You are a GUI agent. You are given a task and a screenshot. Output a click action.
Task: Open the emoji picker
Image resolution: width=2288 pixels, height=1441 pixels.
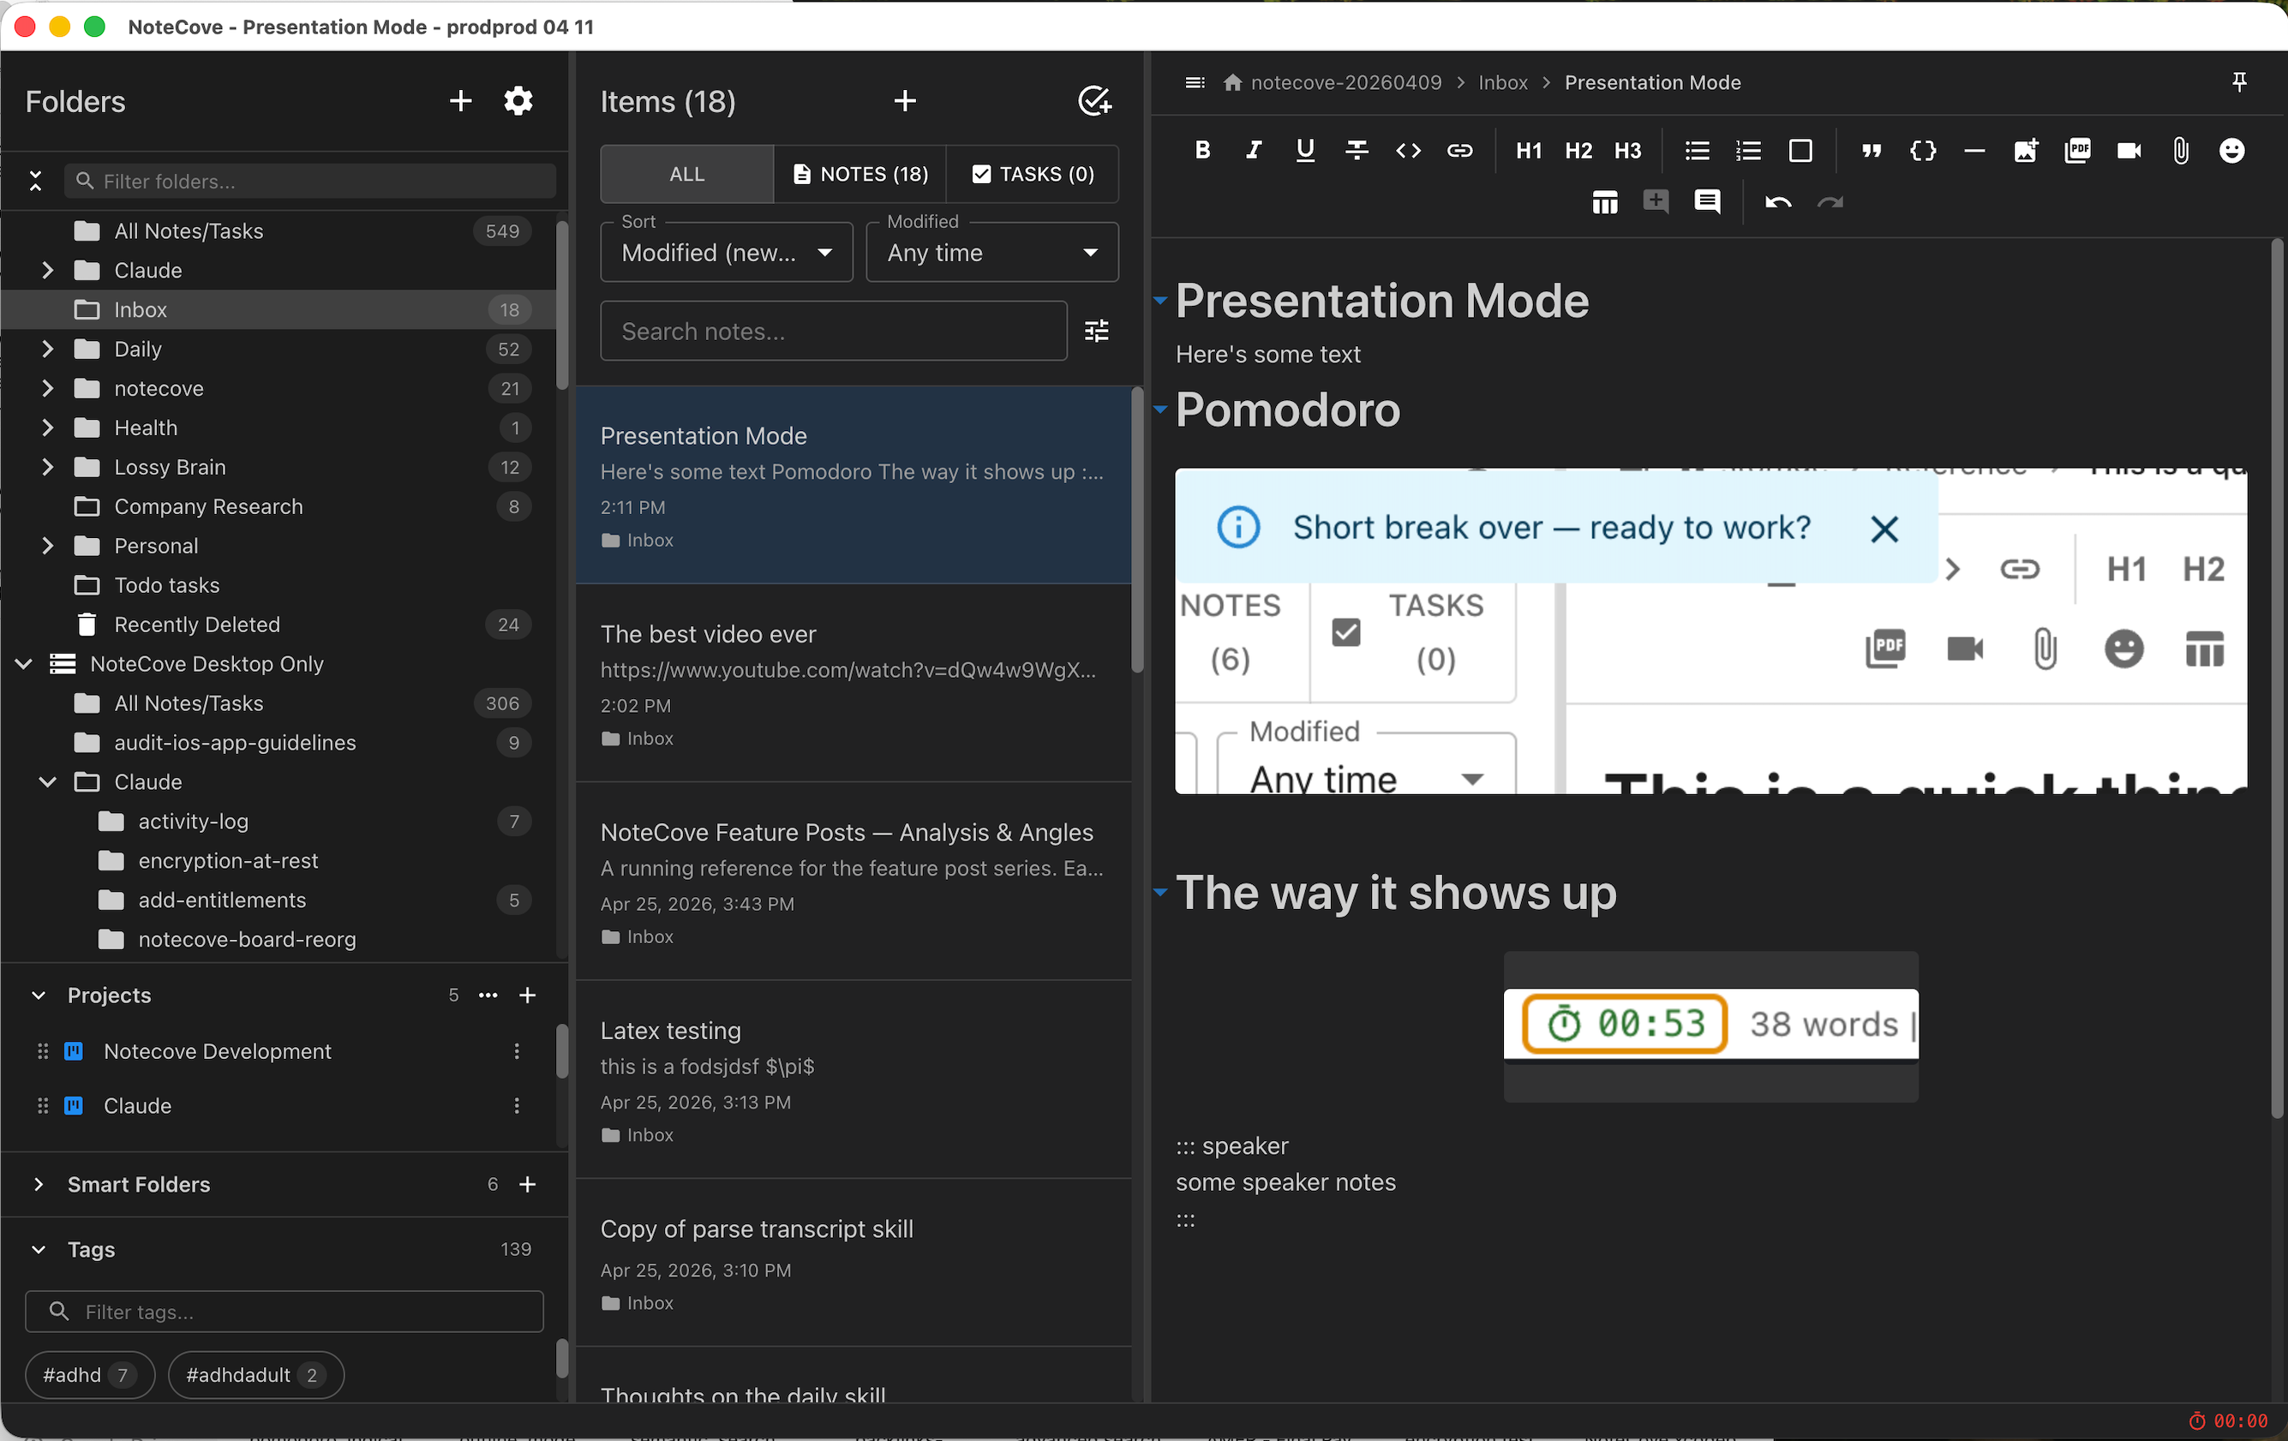[x=2231, y=150]
